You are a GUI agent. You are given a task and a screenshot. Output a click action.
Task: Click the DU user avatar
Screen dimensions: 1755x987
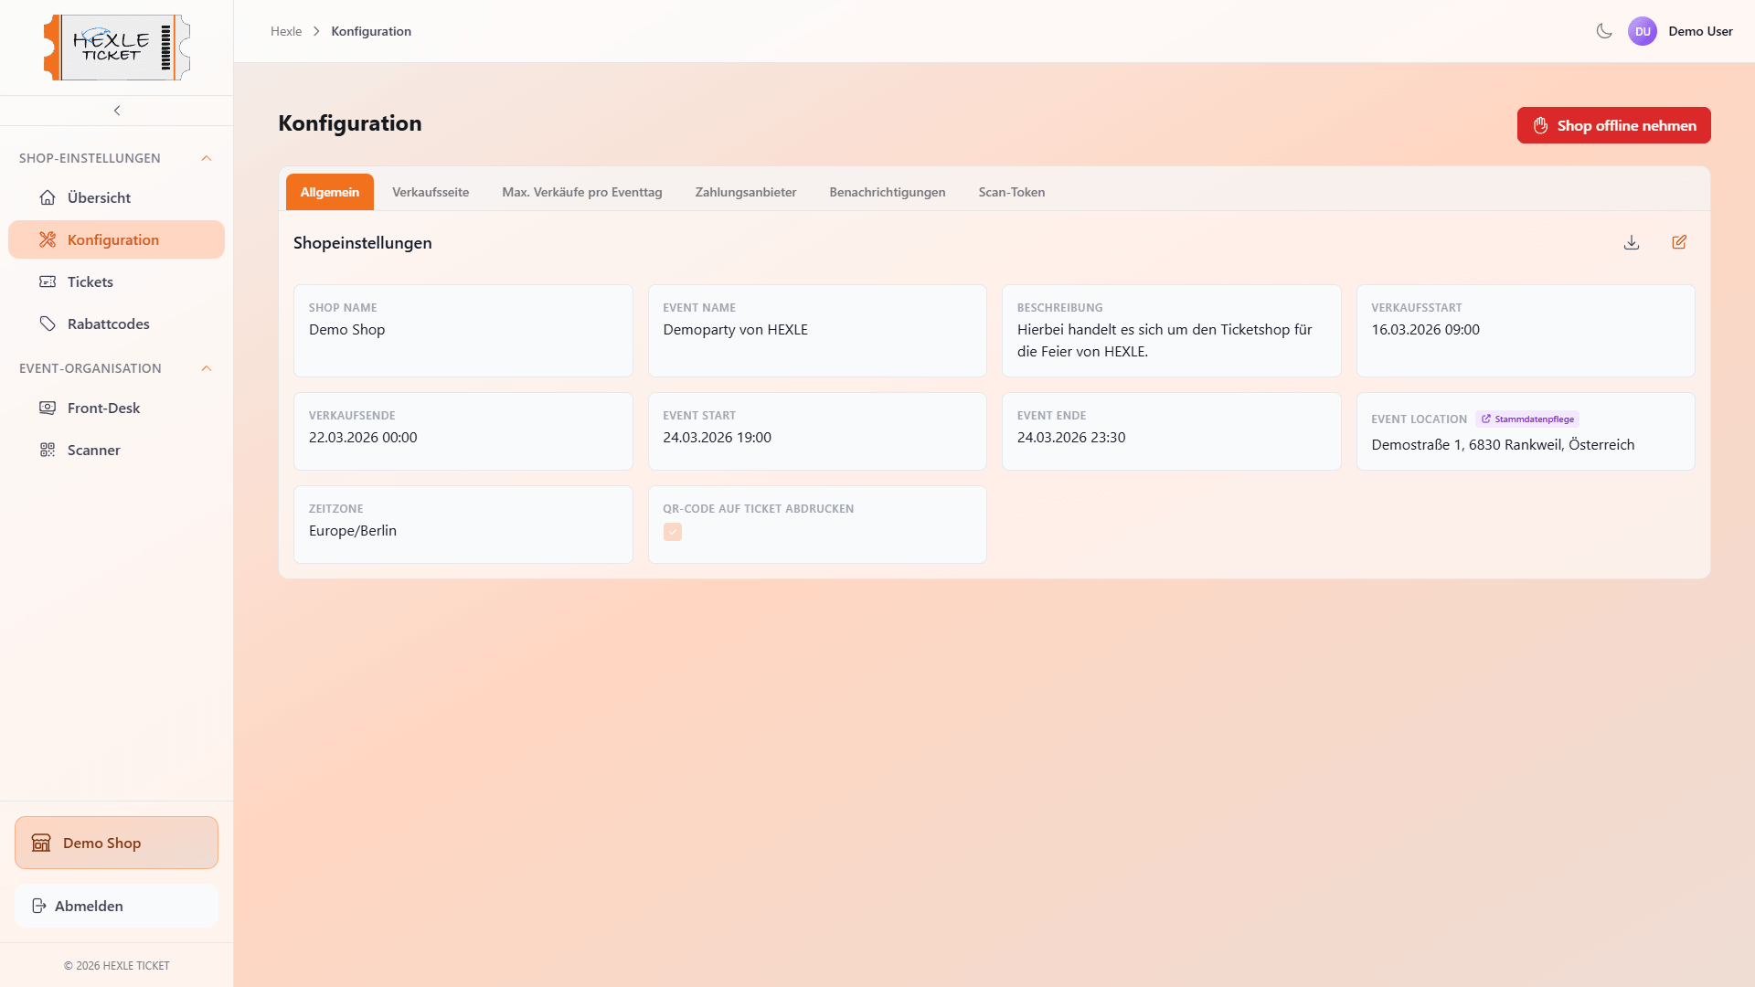click(1643, 31)
